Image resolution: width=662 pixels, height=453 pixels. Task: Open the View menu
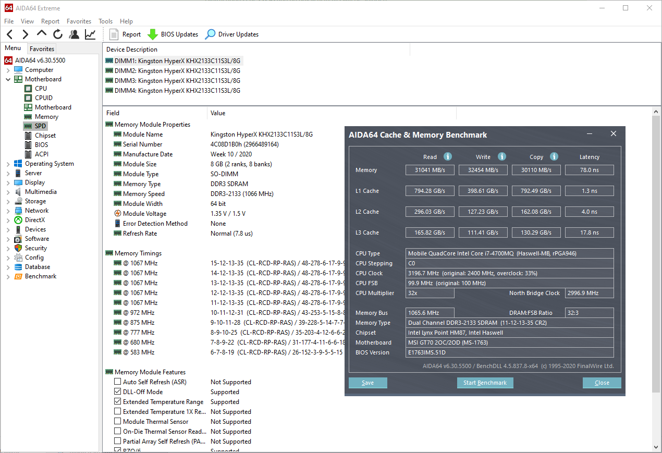coord(27,21)
